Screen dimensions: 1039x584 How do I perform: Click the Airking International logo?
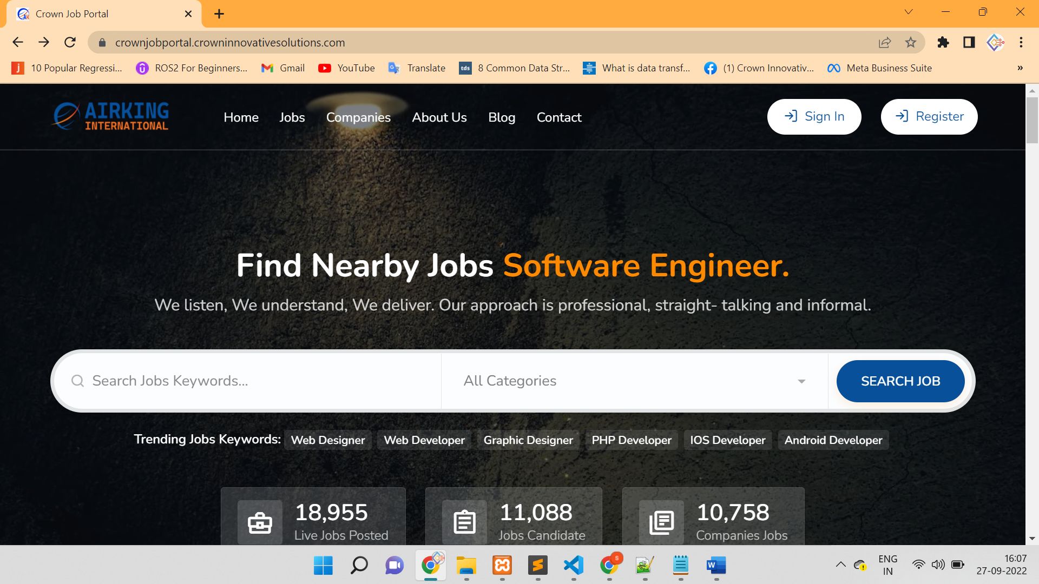[x=110, y=116]
